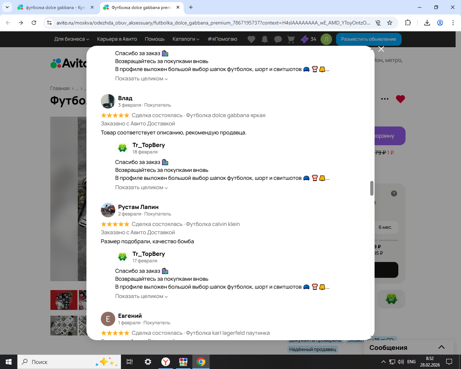Open Chrome extensions puzzle icon
The width and height of the screenshot is (461, 369).
[408, 23]
